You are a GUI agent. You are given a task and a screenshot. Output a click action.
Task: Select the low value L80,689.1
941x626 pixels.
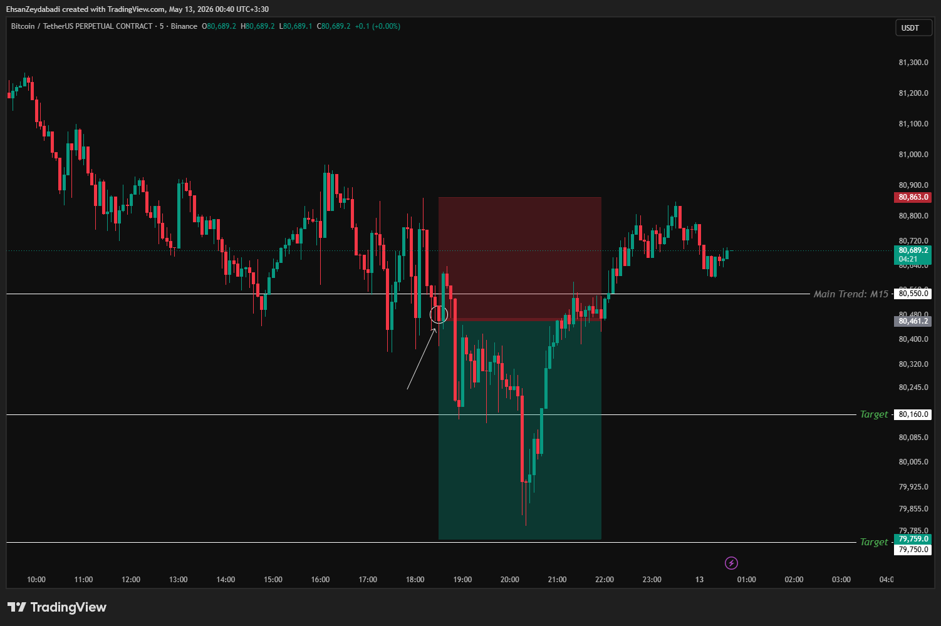click(x=296, y=26)
